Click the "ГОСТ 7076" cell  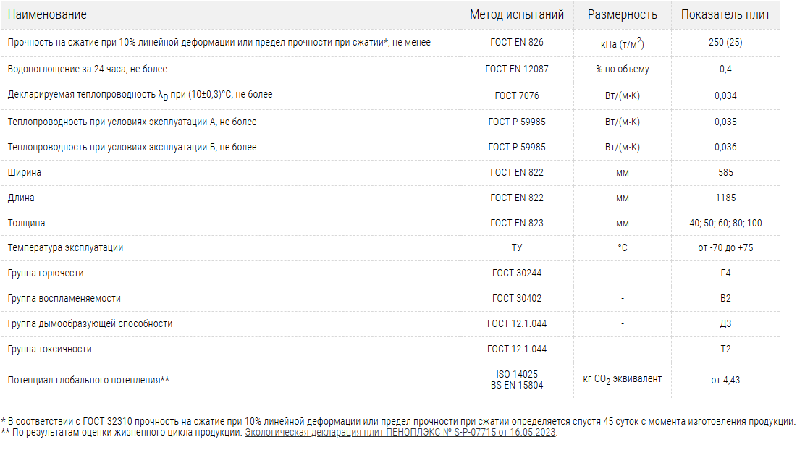click(x=517, y=95)
